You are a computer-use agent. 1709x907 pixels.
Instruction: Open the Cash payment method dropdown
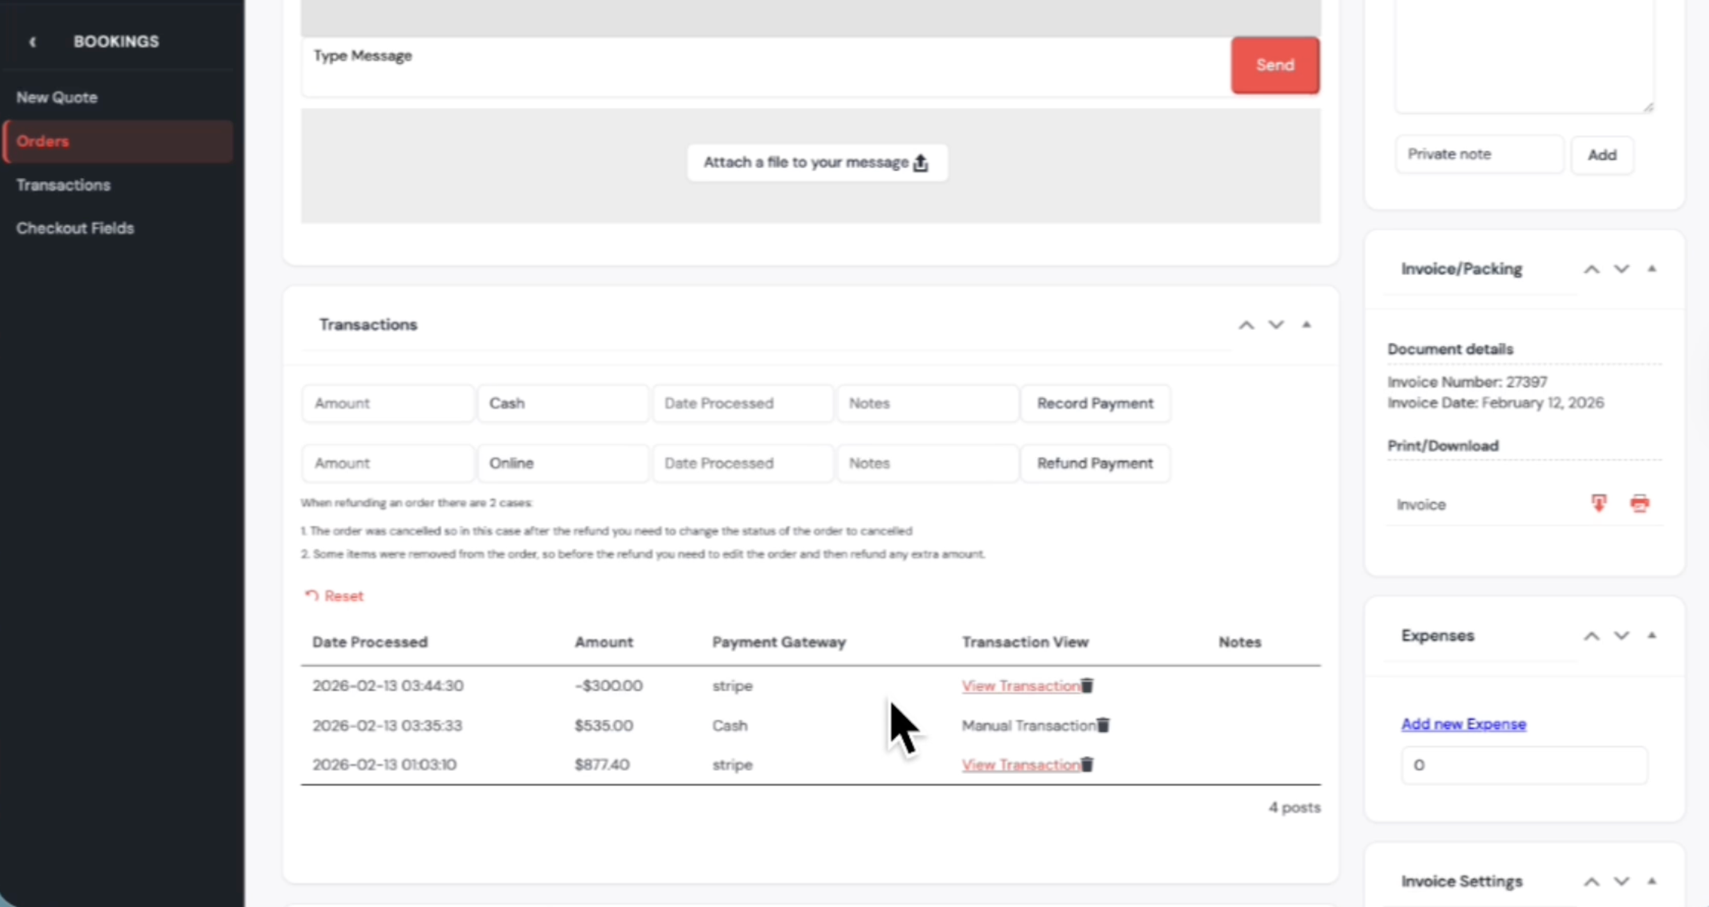click(x=563, y=404)
